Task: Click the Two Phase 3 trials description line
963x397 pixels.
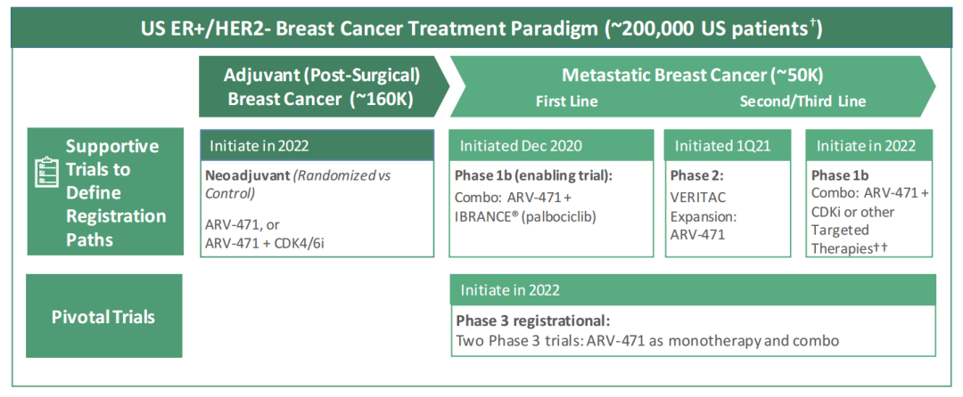Action: (x=648, y=341)
